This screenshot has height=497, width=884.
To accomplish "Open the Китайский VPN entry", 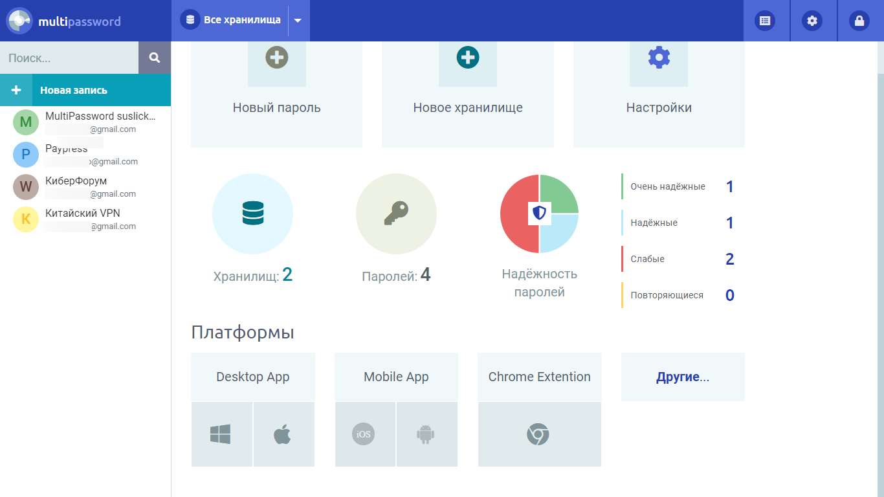I will (85, 219).
